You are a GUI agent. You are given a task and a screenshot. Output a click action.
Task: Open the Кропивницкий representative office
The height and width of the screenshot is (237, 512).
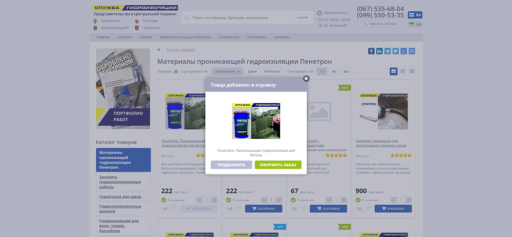114,28
